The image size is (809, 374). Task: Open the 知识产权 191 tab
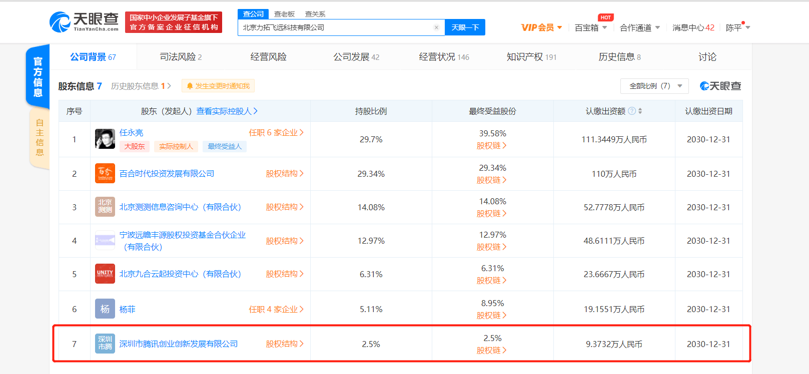tap(531, 57)
